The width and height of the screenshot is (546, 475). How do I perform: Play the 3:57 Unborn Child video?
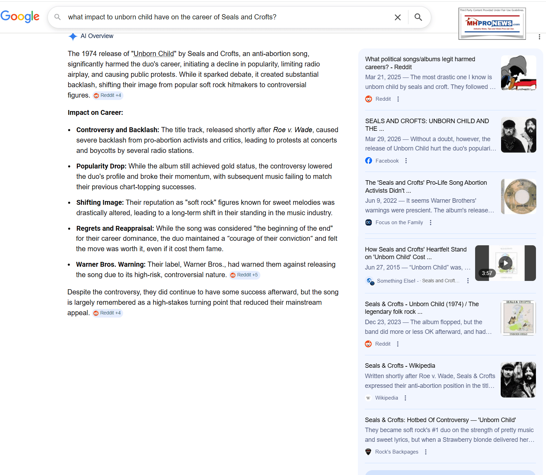[x=505, y=263]
